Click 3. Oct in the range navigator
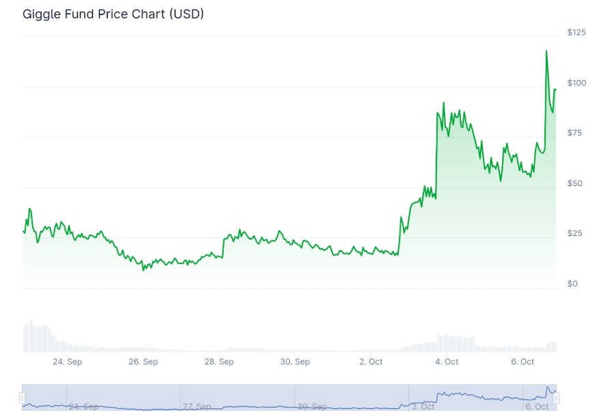This screenshot has width=595, height=411. [423, 406]
